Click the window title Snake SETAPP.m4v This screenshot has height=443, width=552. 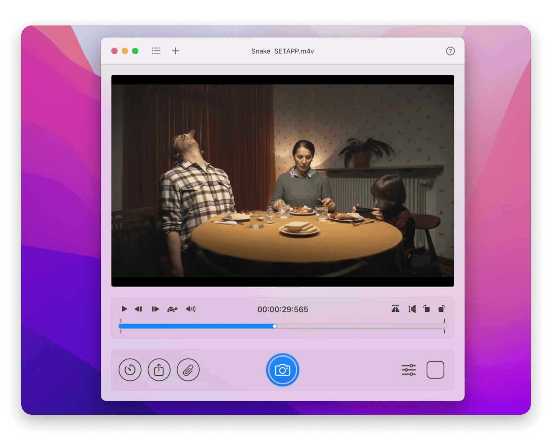tap(283, 51)
